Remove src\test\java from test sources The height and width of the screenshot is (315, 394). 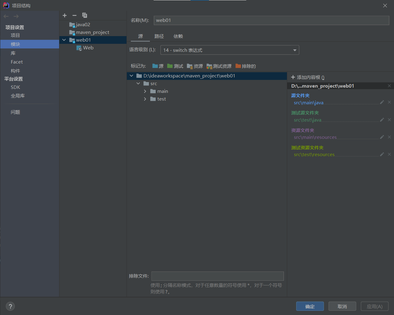click(389, 120)
